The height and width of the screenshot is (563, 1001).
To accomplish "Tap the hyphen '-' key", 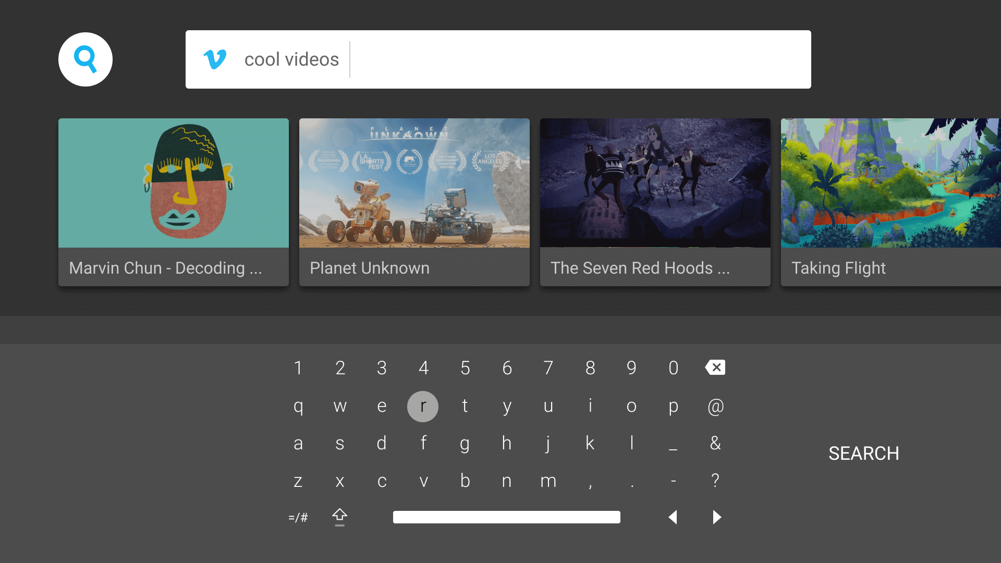I will click(674, 481).
